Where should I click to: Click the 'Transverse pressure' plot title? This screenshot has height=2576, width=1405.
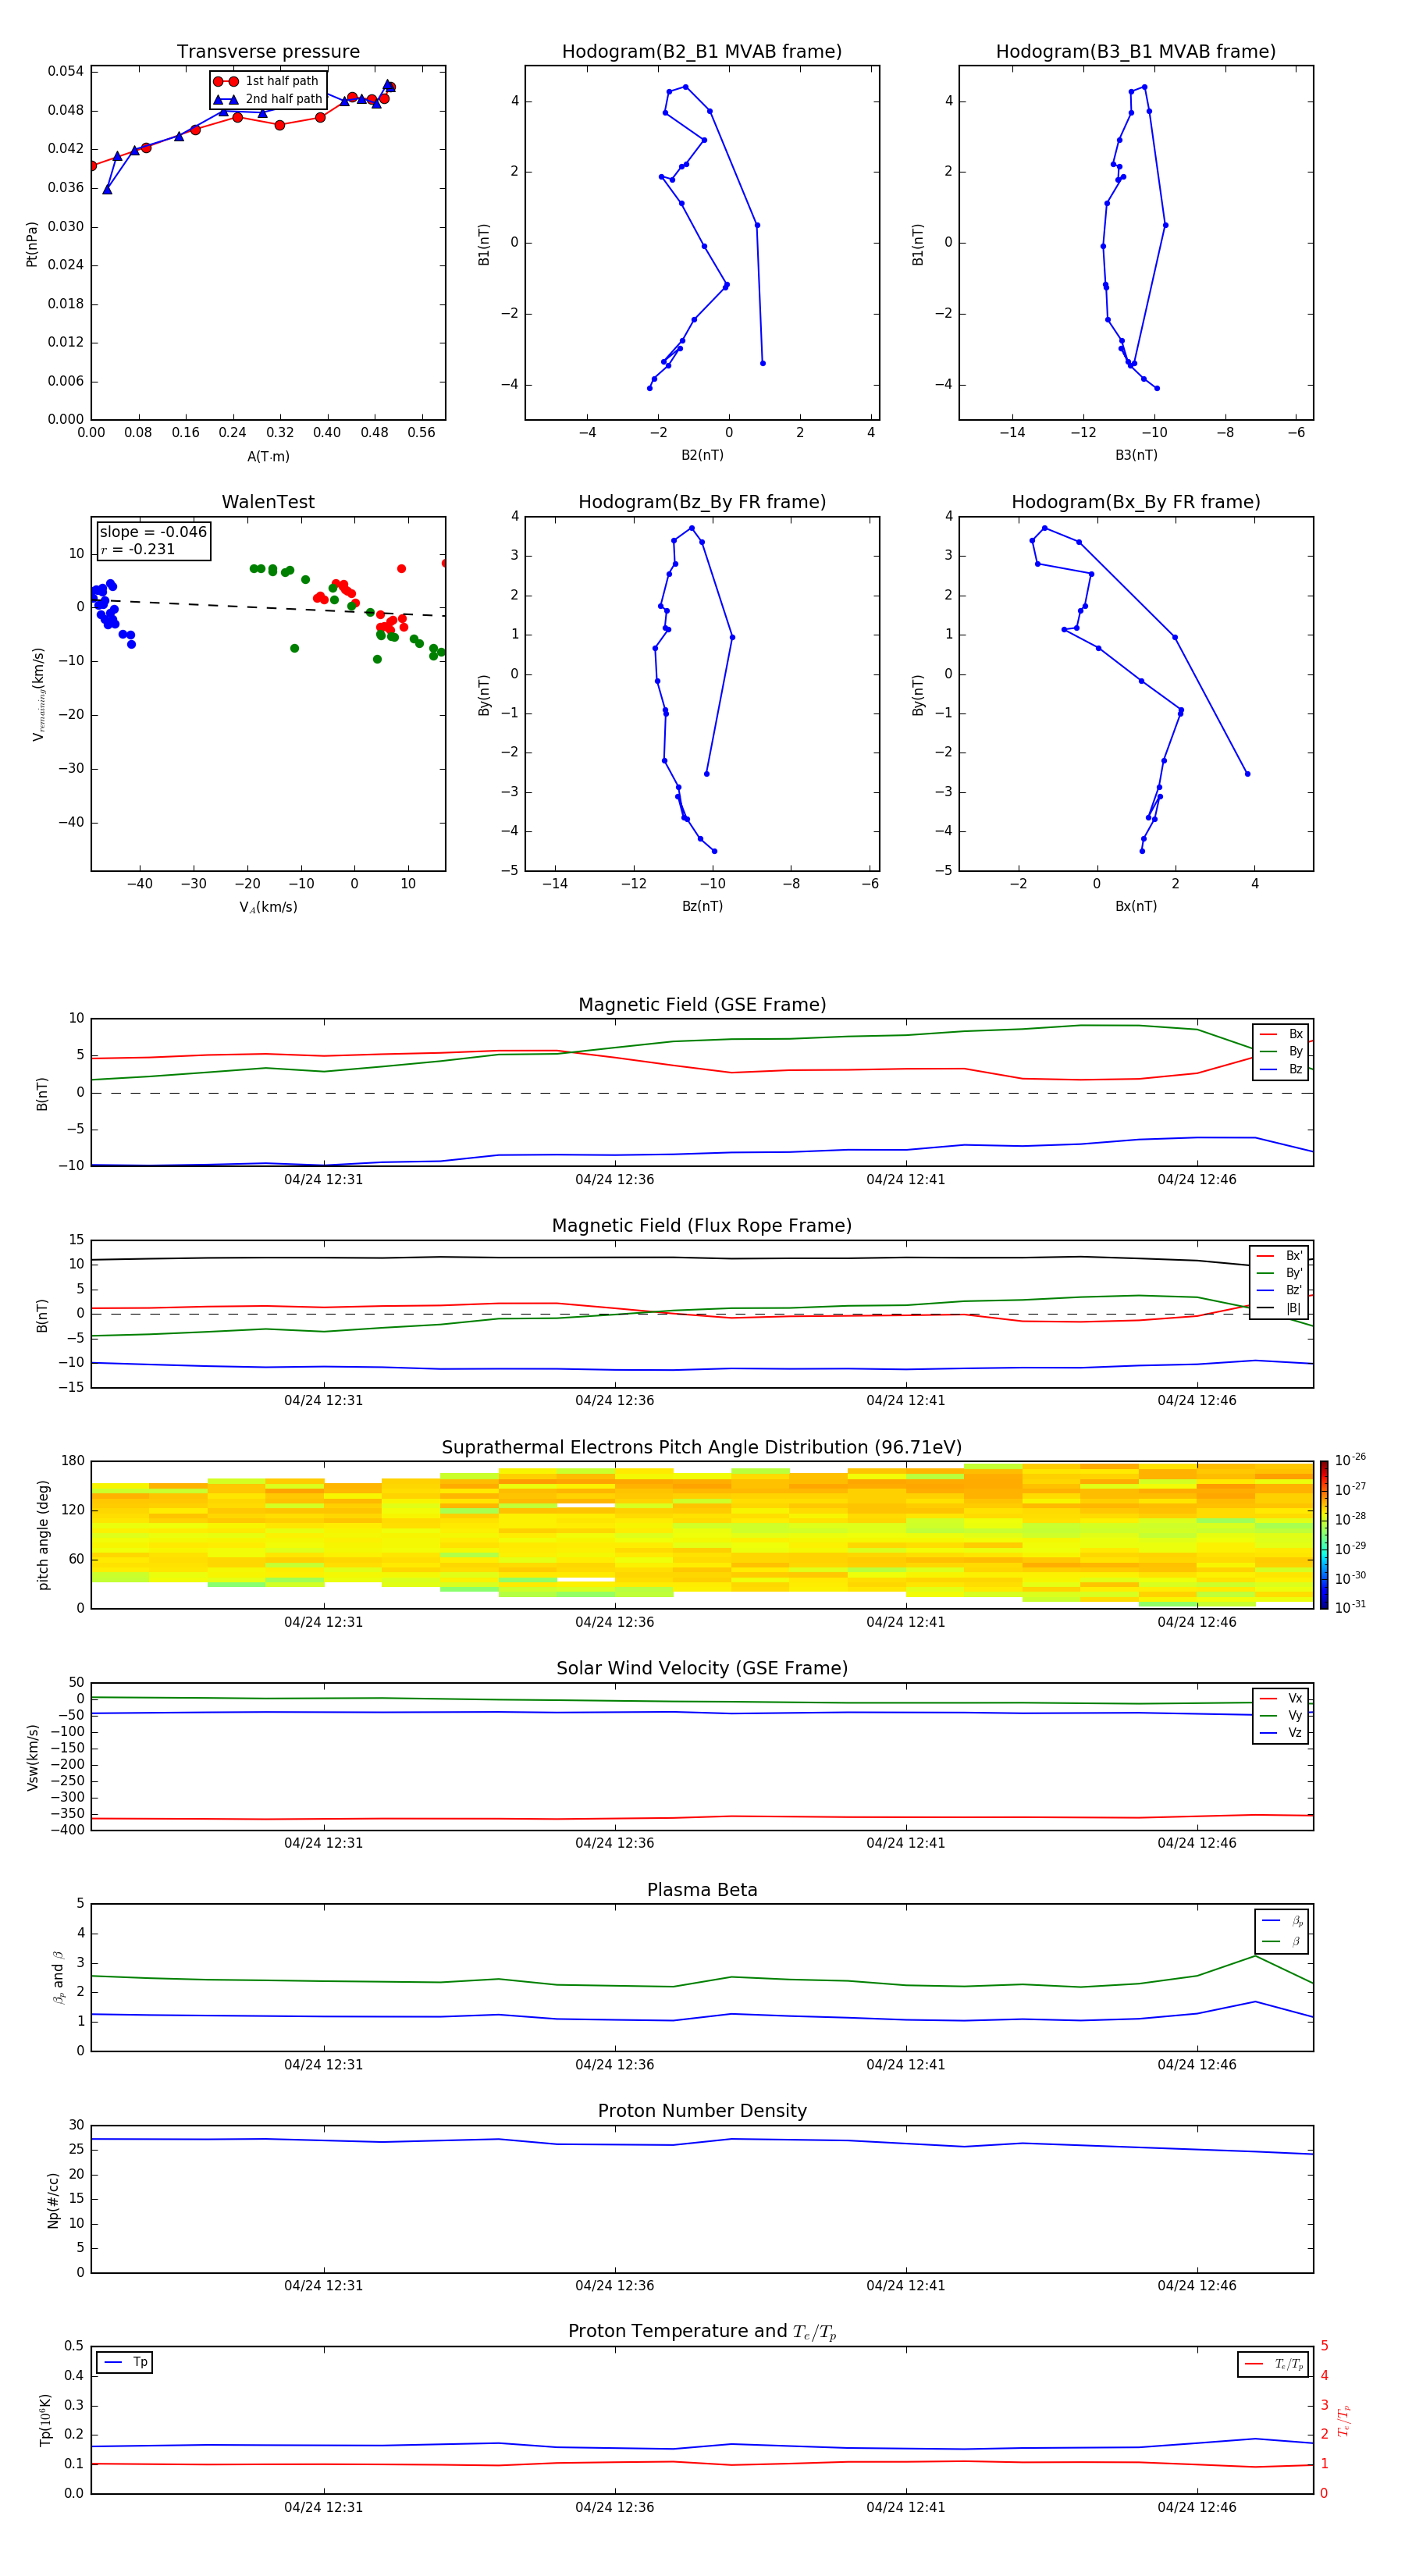click(268, 52)
